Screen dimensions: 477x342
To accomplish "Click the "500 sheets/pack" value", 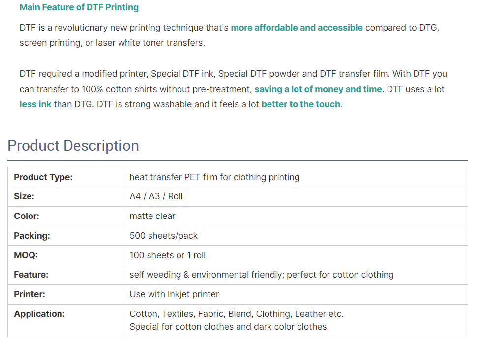I will (163, 236).
